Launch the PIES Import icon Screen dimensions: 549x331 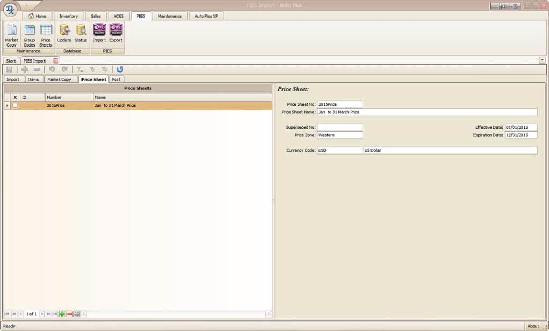click(x=99, y=34)
